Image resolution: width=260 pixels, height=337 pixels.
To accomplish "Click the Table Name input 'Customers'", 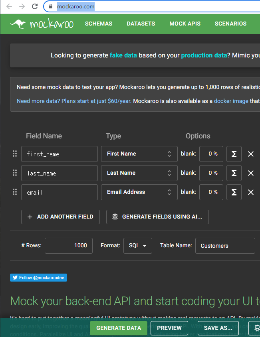I will pos(225,246).
